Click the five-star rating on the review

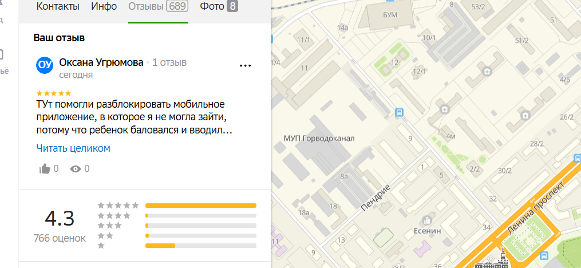(54, 93)
